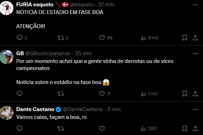Open @GBoutropatamar profile handle
203x135 pixels.
tap(48, 53)
